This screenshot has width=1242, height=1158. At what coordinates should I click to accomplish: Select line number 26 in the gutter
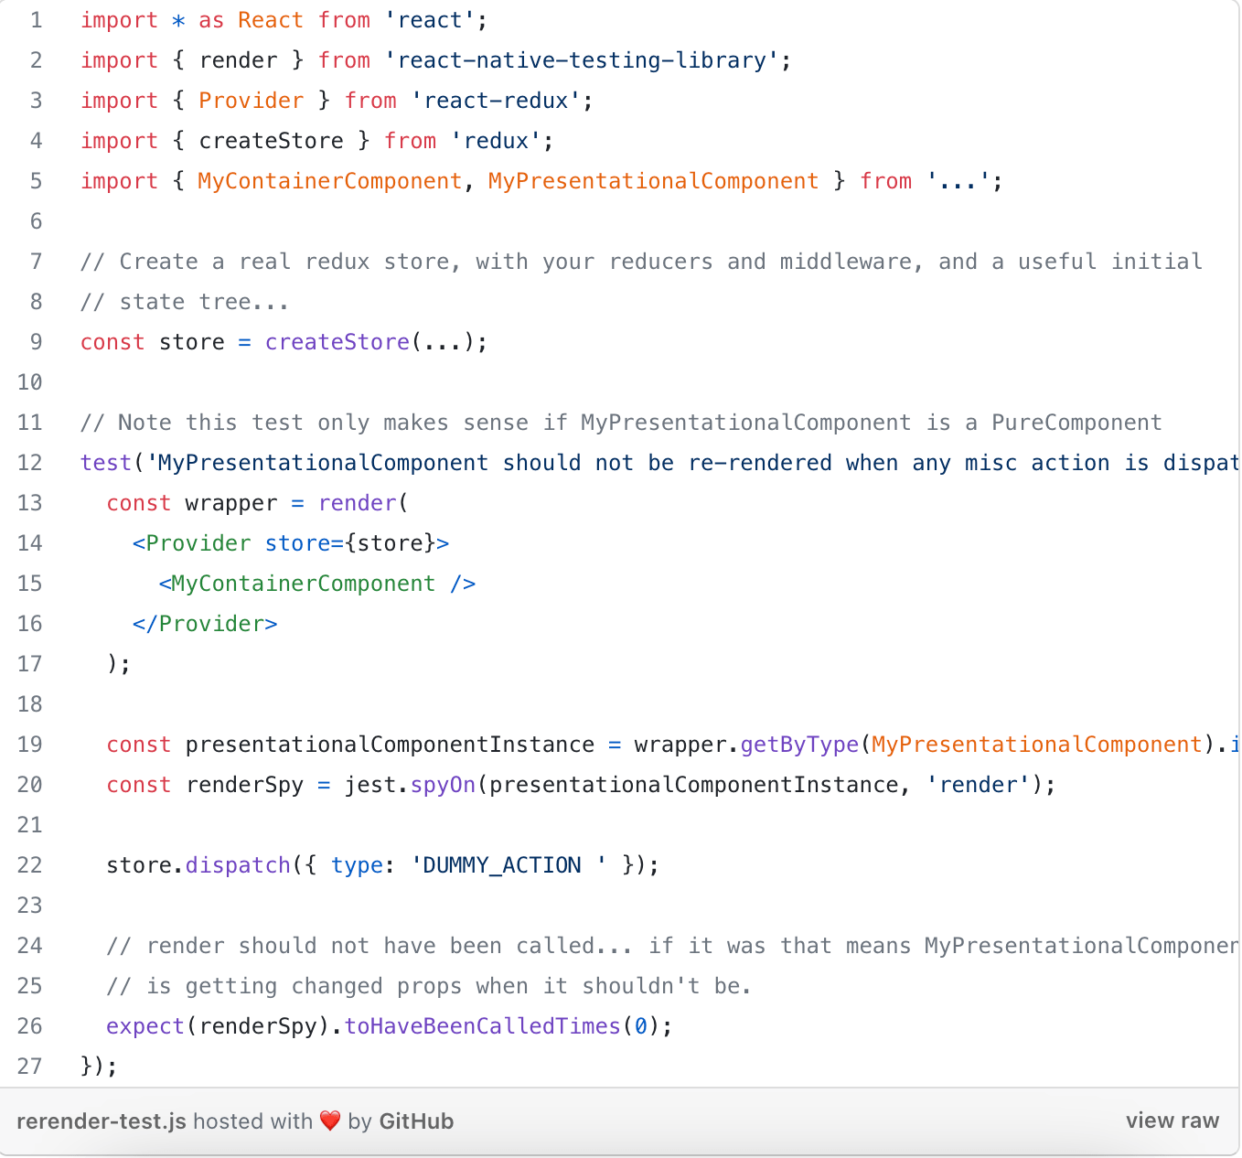[30, 1026]
